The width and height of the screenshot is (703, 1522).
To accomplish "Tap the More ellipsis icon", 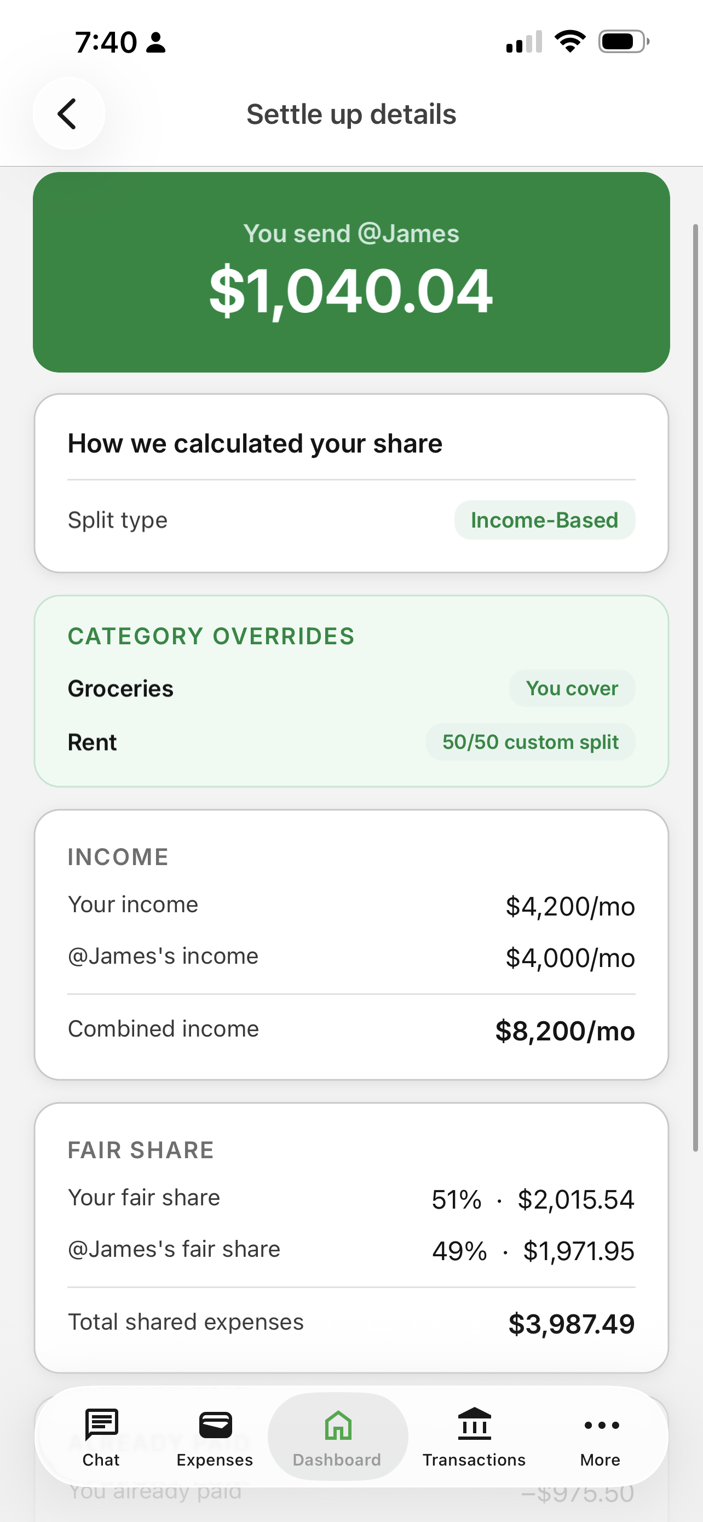I will (601, 1425).
